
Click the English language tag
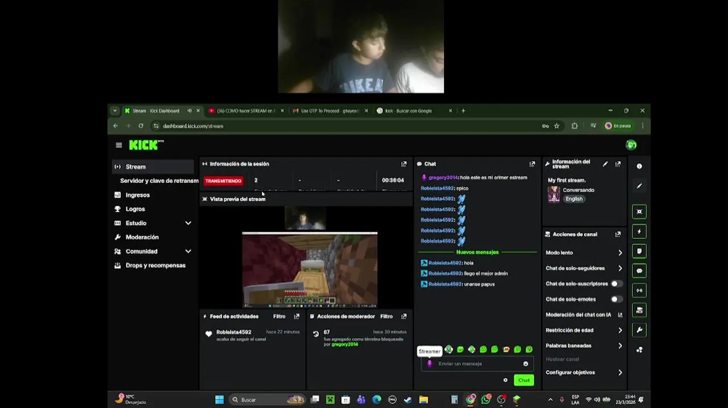pyautogui.click(x=574, y=199)
